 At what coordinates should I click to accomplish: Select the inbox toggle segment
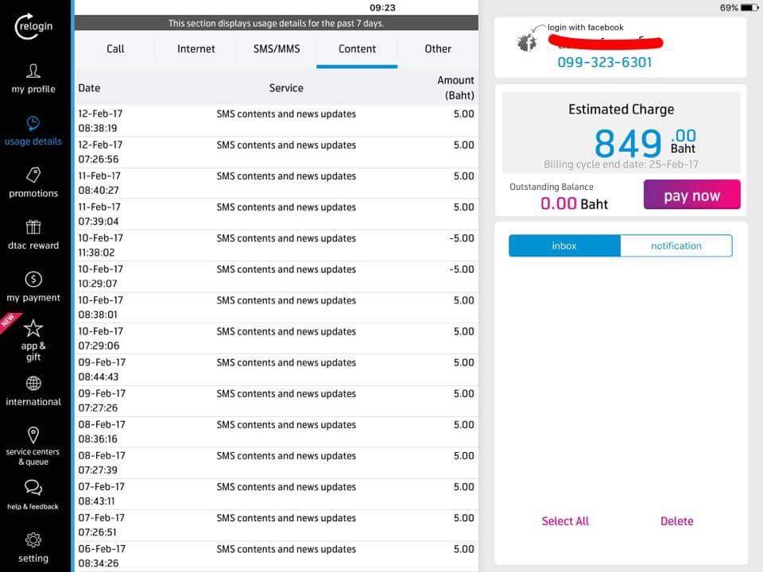[x=564, y=246]
